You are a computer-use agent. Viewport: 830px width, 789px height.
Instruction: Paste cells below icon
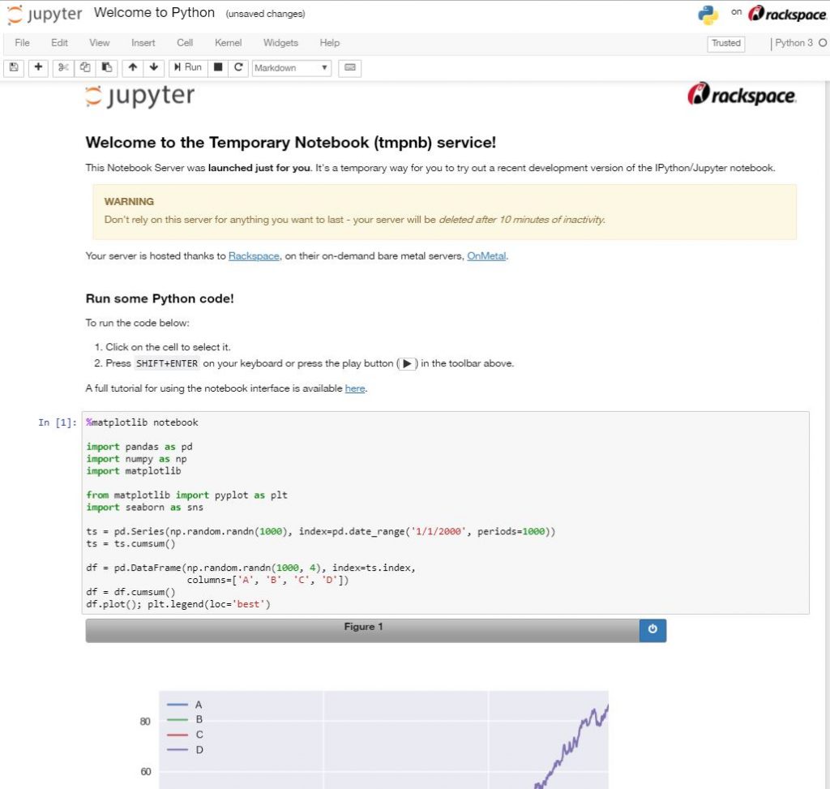[108, 68]
